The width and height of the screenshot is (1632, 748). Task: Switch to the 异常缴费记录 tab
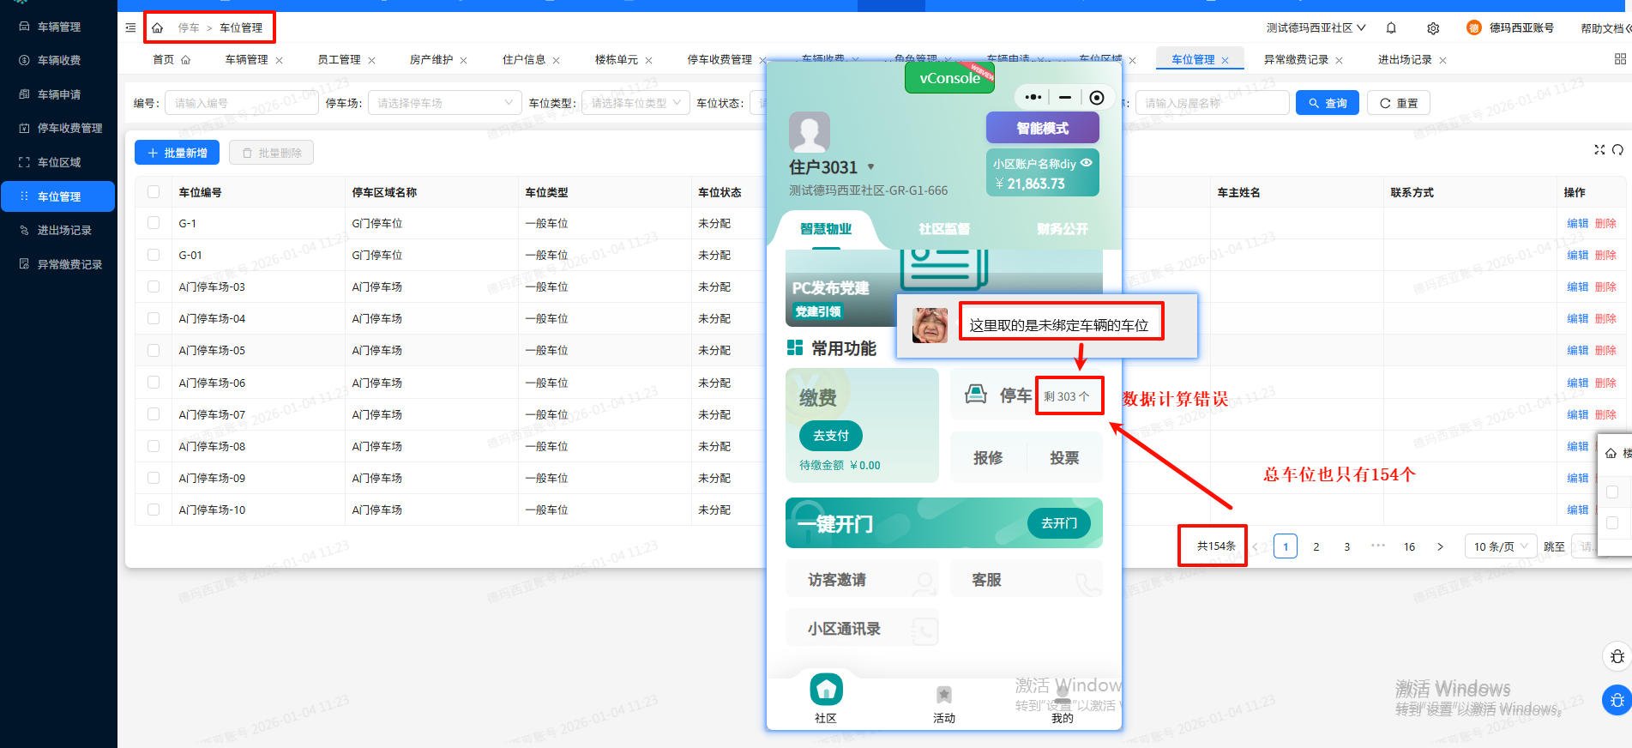coord(1295,60)
